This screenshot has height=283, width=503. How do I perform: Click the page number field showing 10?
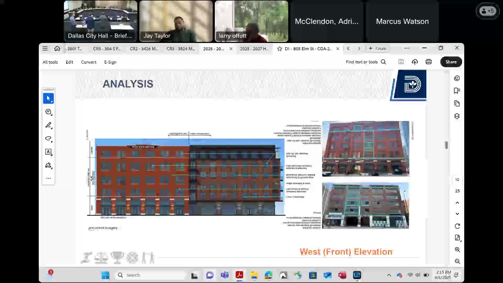pyautogui.click(x=457, y=179)
